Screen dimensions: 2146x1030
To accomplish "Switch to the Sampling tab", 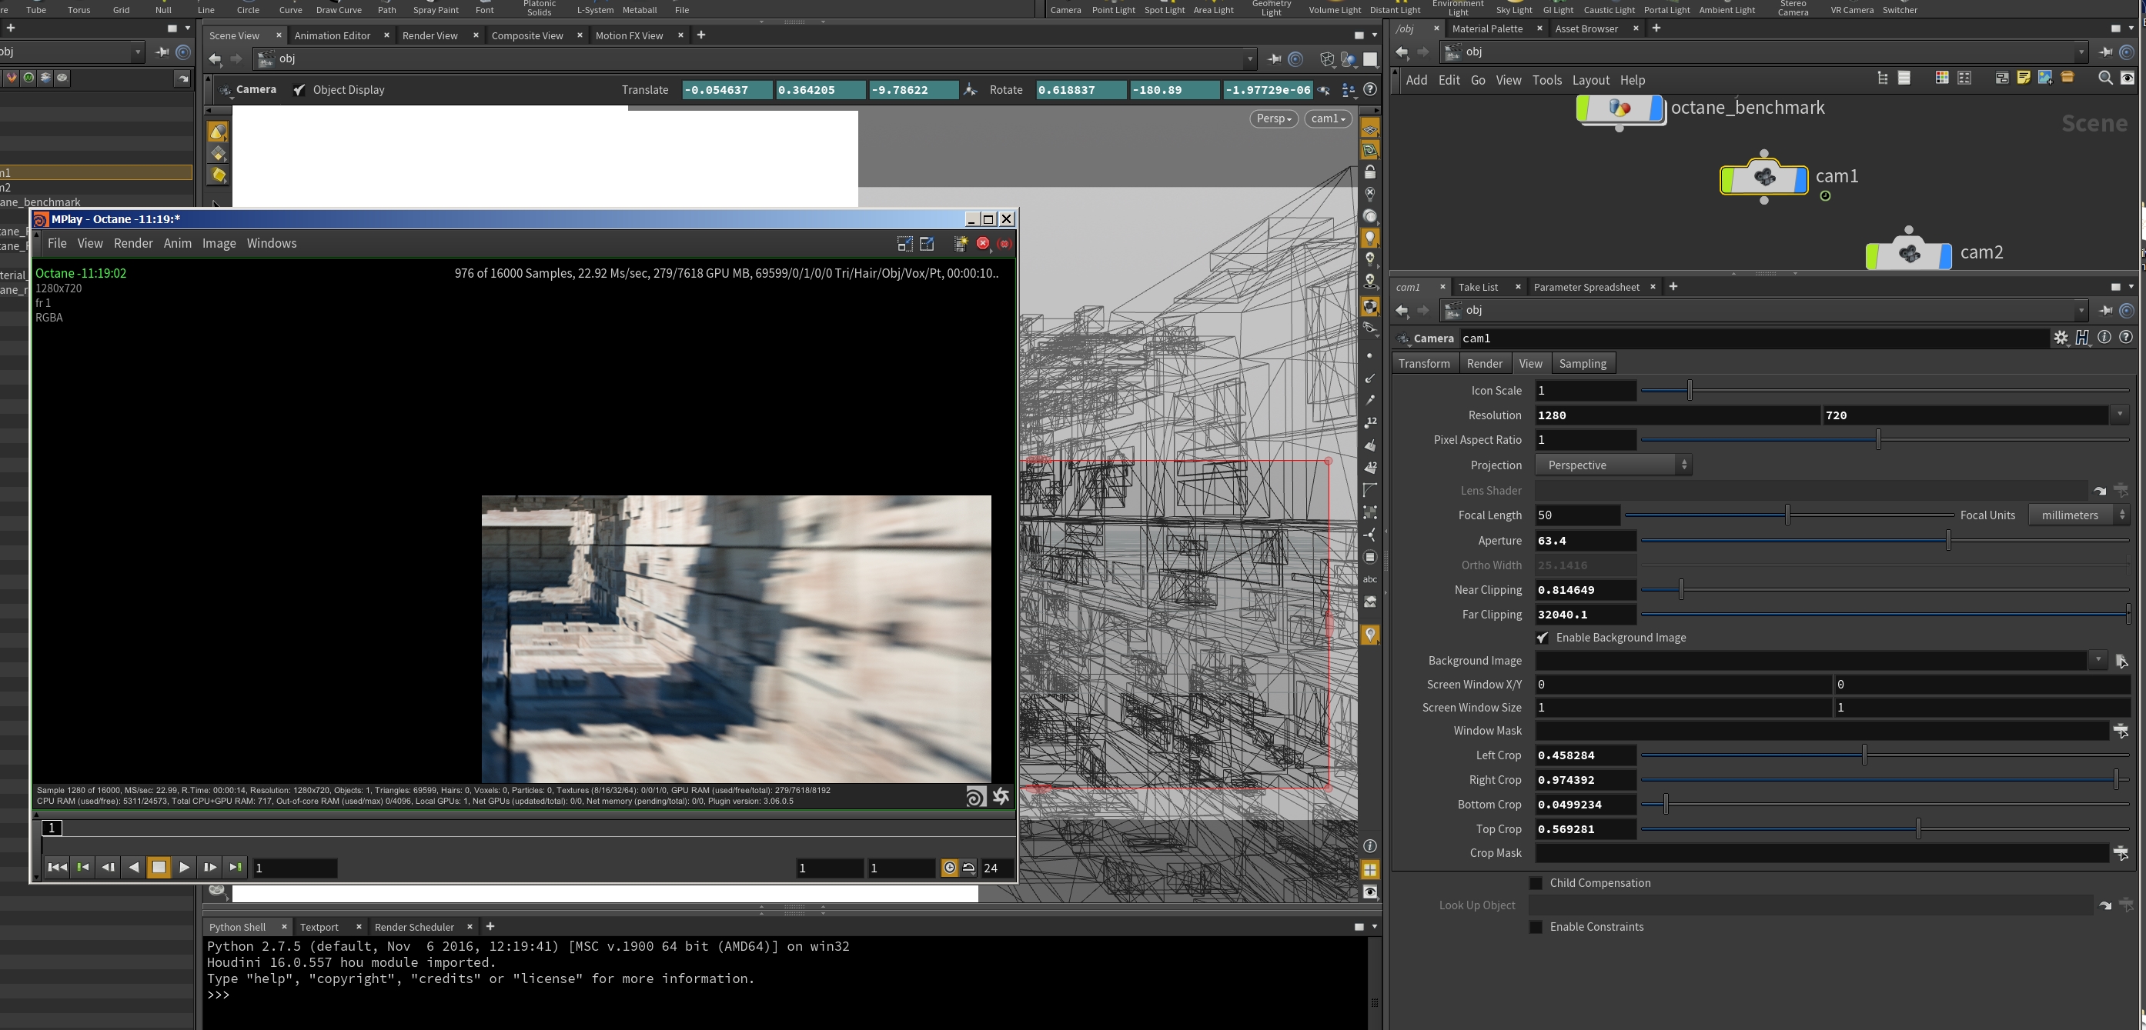I will pyautogui.click(x=1582, y=363).
